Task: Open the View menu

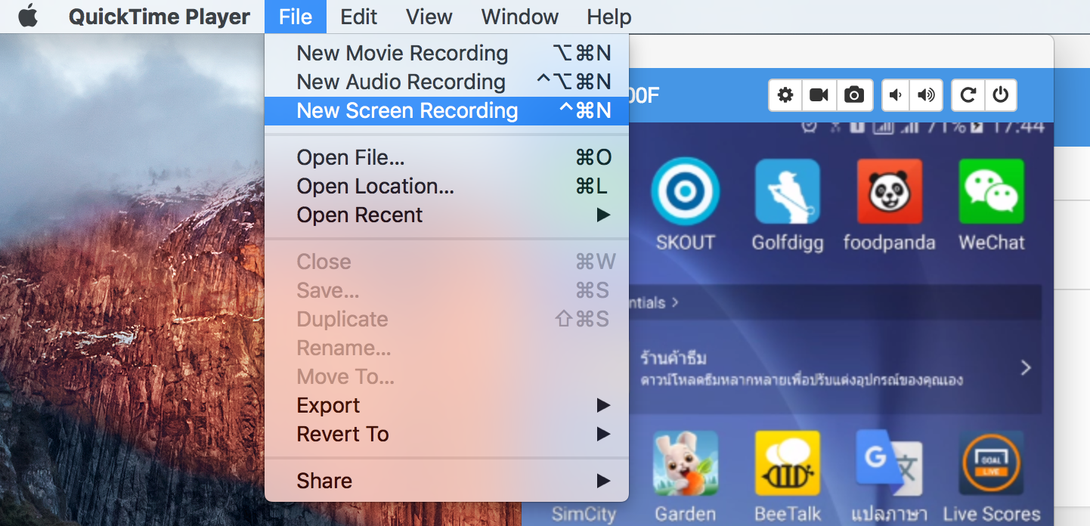Action: click(429, 17)
